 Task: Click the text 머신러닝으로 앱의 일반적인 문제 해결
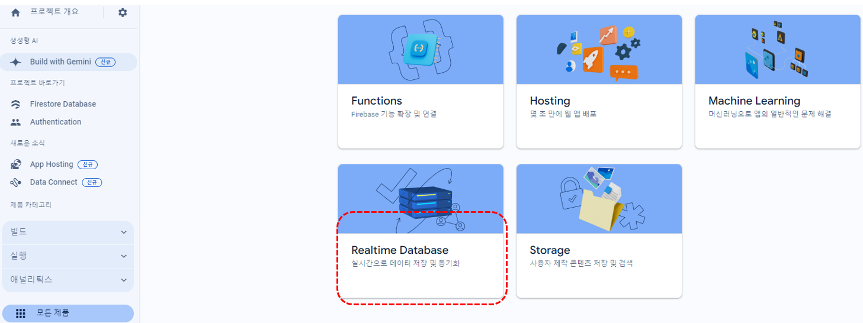click(770, 114)
